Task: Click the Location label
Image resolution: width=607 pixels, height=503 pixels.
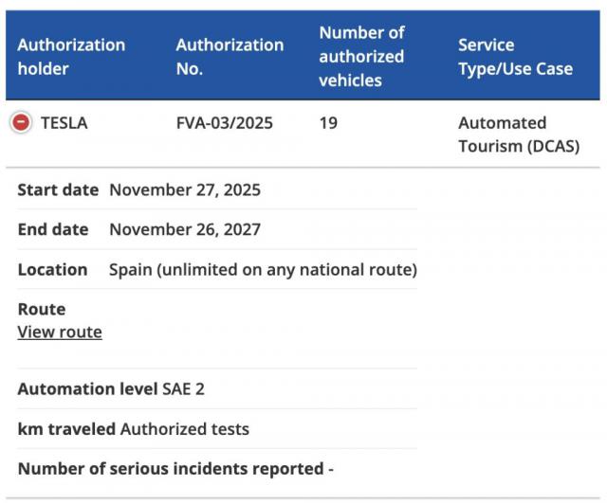Action: coord(53,269)
